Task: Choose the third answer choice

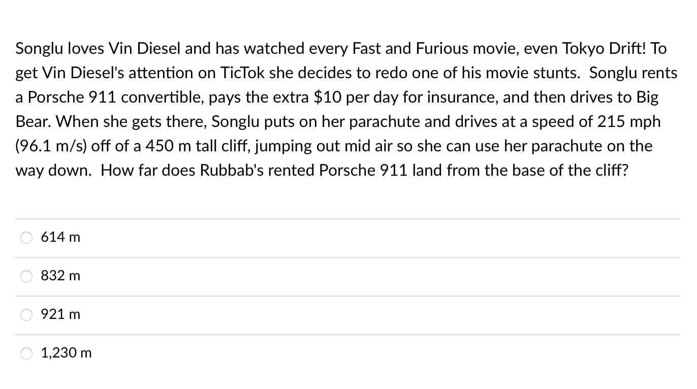Action: click(x=60, y=314)
